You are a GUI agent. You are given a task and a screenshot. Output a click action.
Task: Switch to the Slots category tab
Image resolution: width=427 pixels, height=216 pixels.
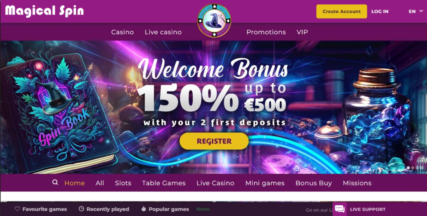click(123, 183)
